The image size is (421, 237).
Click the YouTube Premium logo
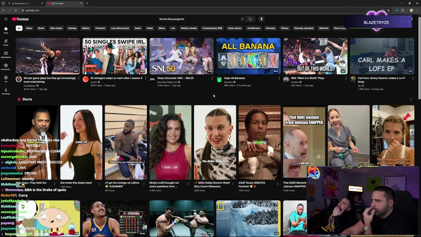(x=20, y=19)
